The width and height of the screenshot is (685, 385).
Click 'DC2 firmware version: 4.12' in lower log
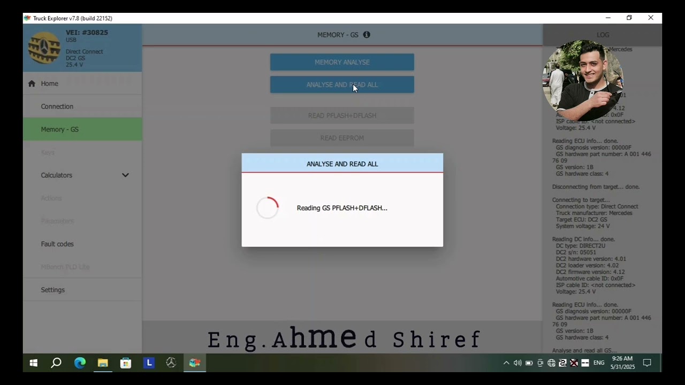click(x=590, y=272)
